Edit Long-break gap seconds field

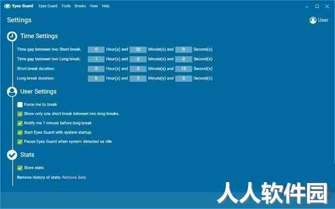(x=184, y=59)
